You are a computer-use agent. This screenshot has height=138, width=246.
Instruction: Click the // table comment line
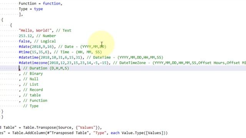(32, 95)
